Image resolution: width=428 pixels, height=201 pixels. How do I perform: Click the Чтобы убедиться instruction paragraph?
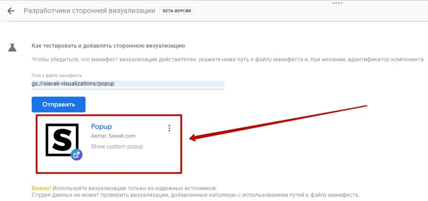(228, 60)
